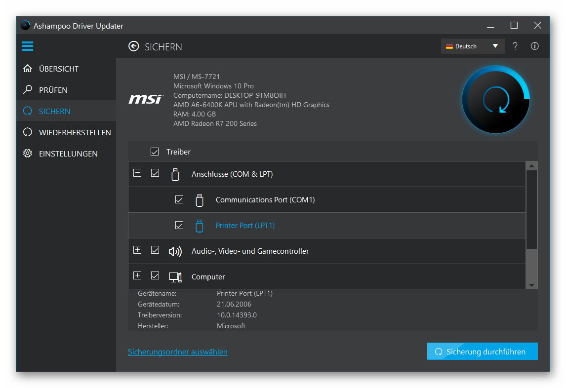566x388 pixels.
Task: Click the info icon in top bar
Action: 534,46
